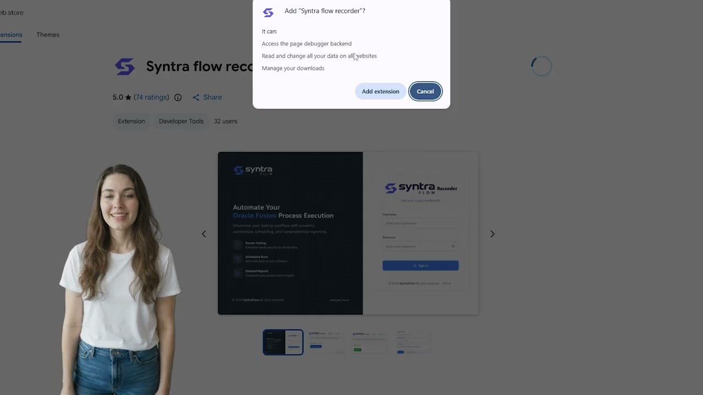The image size is (703, 395).
Task: Click the ratings info icon
Action: click(178, 98)
